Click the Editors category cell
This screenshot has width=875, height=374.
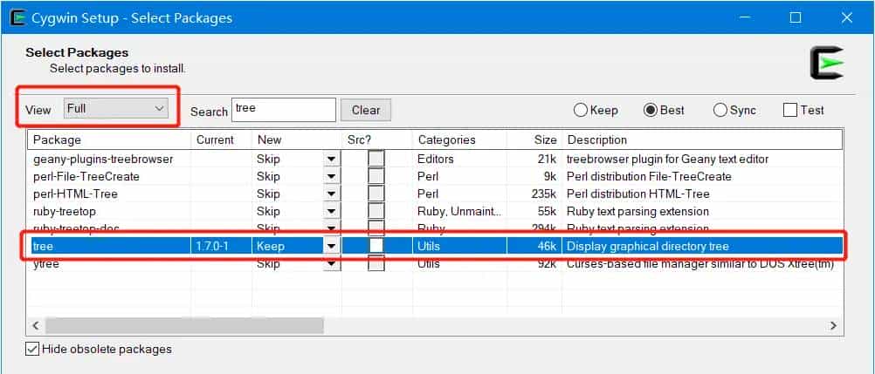(435, 160)
